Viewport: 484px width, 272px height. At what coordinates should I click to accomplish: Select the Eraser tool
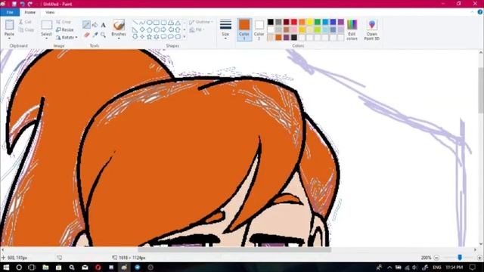click(87, 35)
